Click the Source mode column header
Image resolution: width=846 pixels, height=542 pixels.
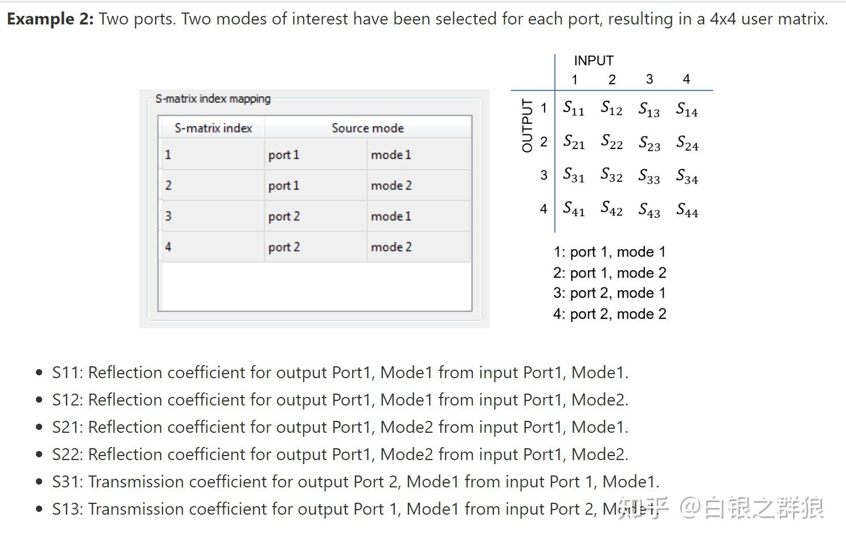pyautogui.click(x=367, y=128)
